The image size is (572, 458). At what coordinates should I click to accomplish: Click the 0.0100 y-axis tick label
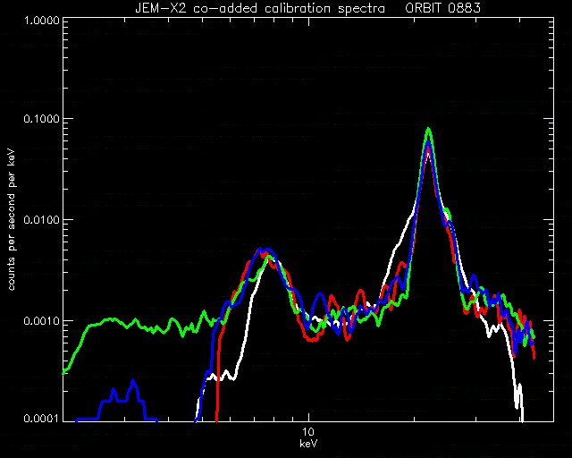41,220
